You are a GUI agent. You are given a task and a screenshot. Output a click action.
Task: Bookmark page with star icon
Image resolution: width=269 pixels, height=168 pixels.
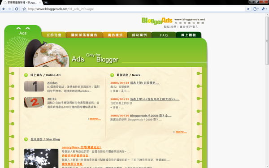(x=24, y=9)
